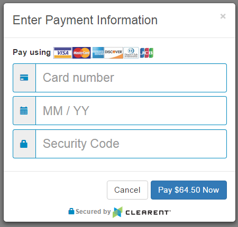238x227 pixels.
Task: Click the Pay using label
Action: [32, 52]
